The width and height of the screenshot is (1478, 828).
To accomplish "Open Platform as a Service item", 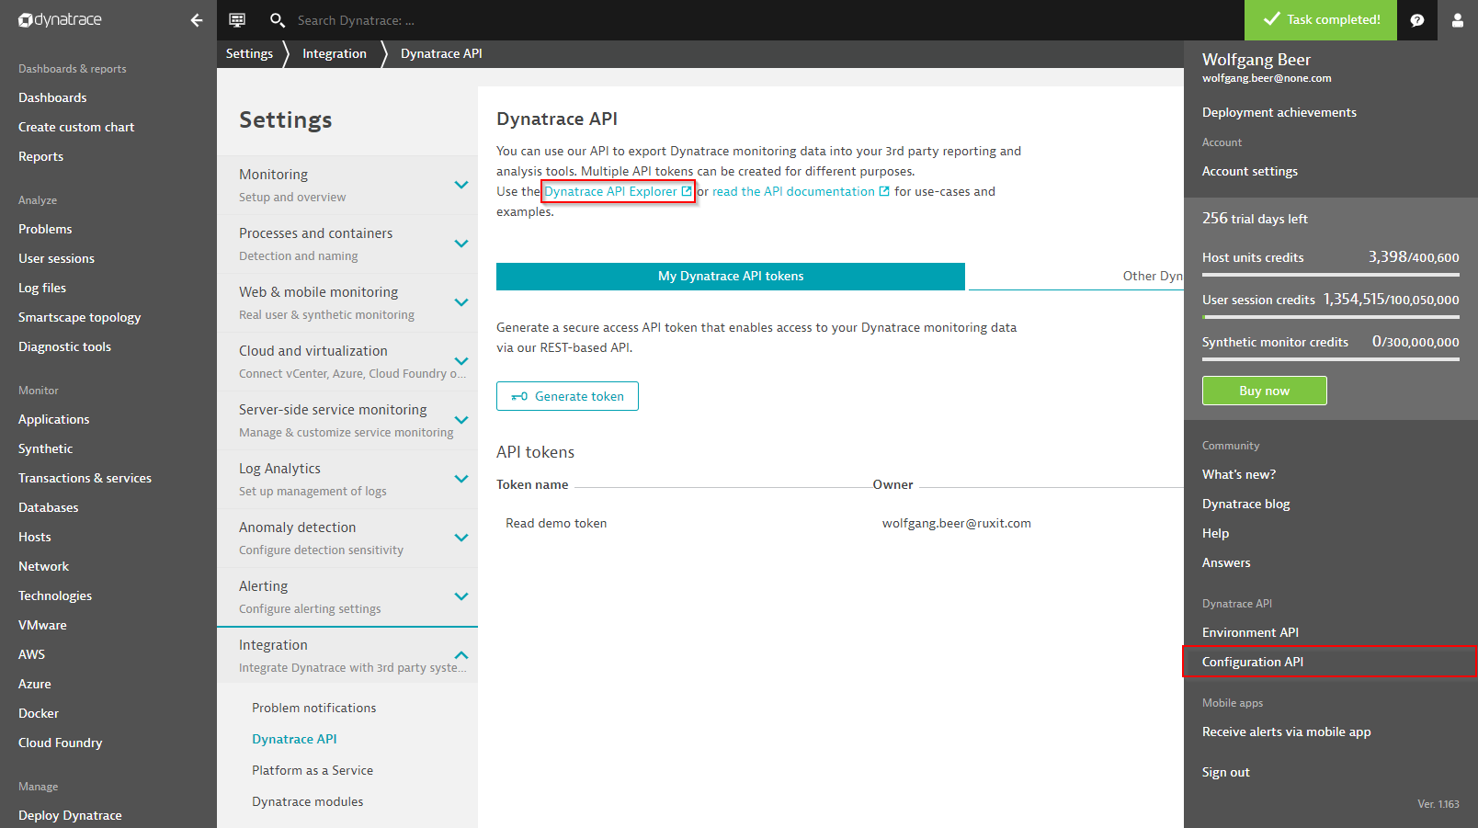I will tap(313, 770).
